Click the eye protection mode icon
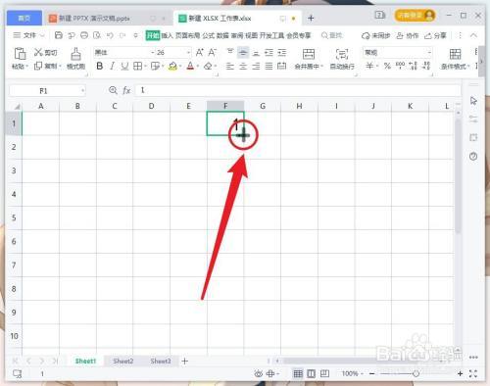 click(x=259, y=373)
